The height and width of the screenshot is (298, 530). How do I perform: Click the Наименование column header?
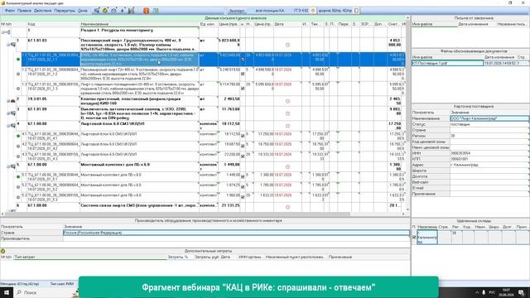[140, 24]
